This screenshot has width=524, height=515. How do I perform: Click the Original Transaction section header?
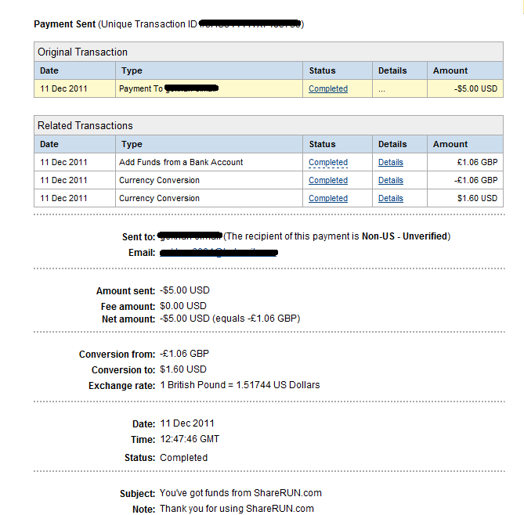point(82,52)
